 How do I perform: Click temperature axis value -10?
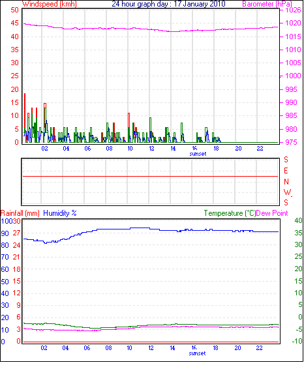pyautogui.click(x=297, y=341)
